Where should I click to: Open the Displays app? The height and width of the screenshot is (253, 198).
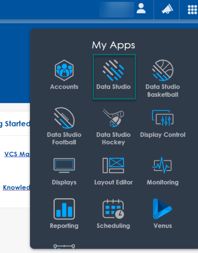[64, 172]
